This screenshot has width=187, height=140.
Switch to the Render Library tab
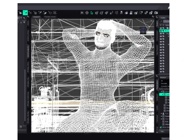click(x=50, y=17)
